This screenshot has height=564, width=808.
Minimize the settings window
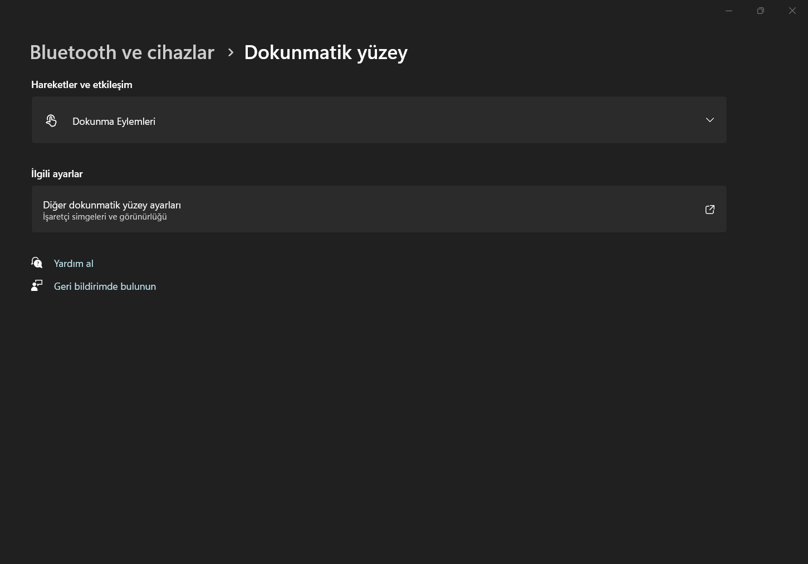coord(728,11)
